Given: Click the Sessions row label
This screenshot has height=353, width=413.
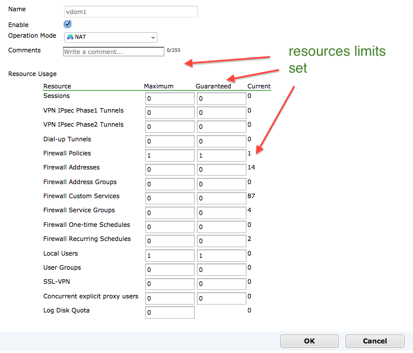Looking at the screenshot, I should point(56,96).
